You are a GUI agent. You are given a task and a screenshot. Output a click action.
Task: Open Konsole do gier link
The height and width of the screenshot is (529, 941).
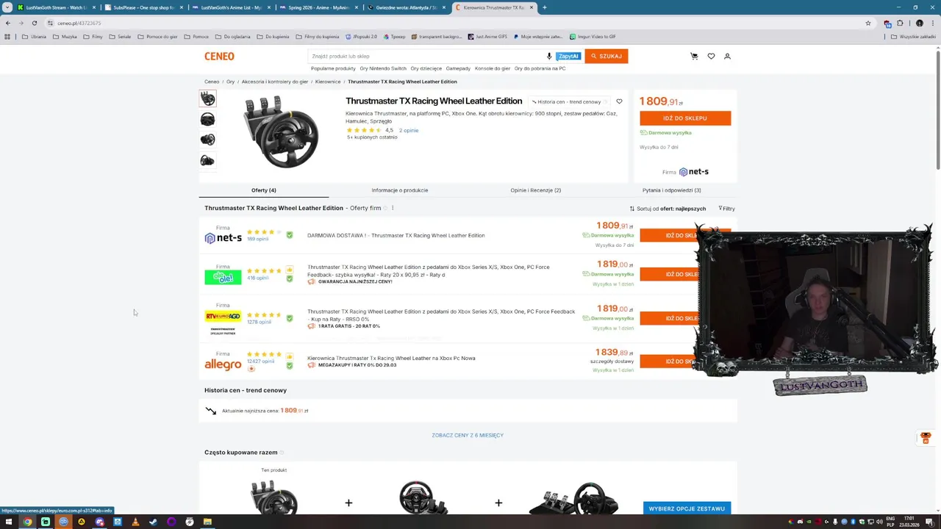pos(493,68)
